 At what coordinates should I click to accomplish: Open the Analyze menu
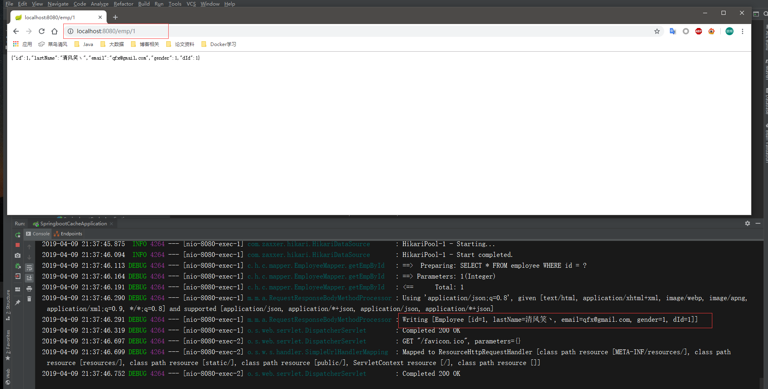click(100, 4)
